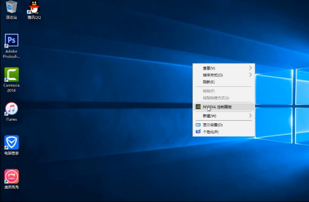309x202 pixels.
Task: Click empty desktop wallpaper to dismiss menu
Action: (x=118, y=157)
